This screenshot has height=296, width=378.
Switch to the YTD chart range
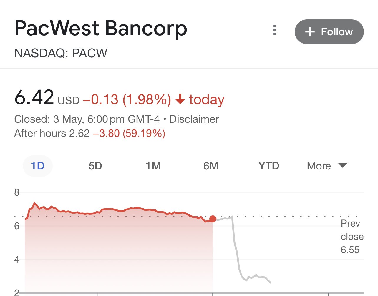(269, 166)
